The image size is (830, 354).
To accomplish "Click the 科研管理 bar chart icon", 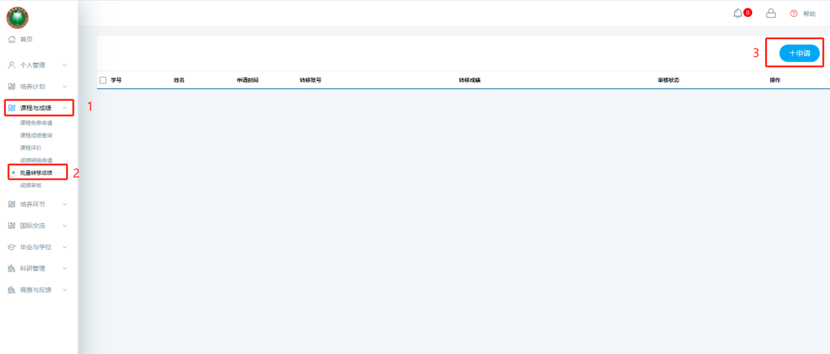I will [x=11, y=268].
